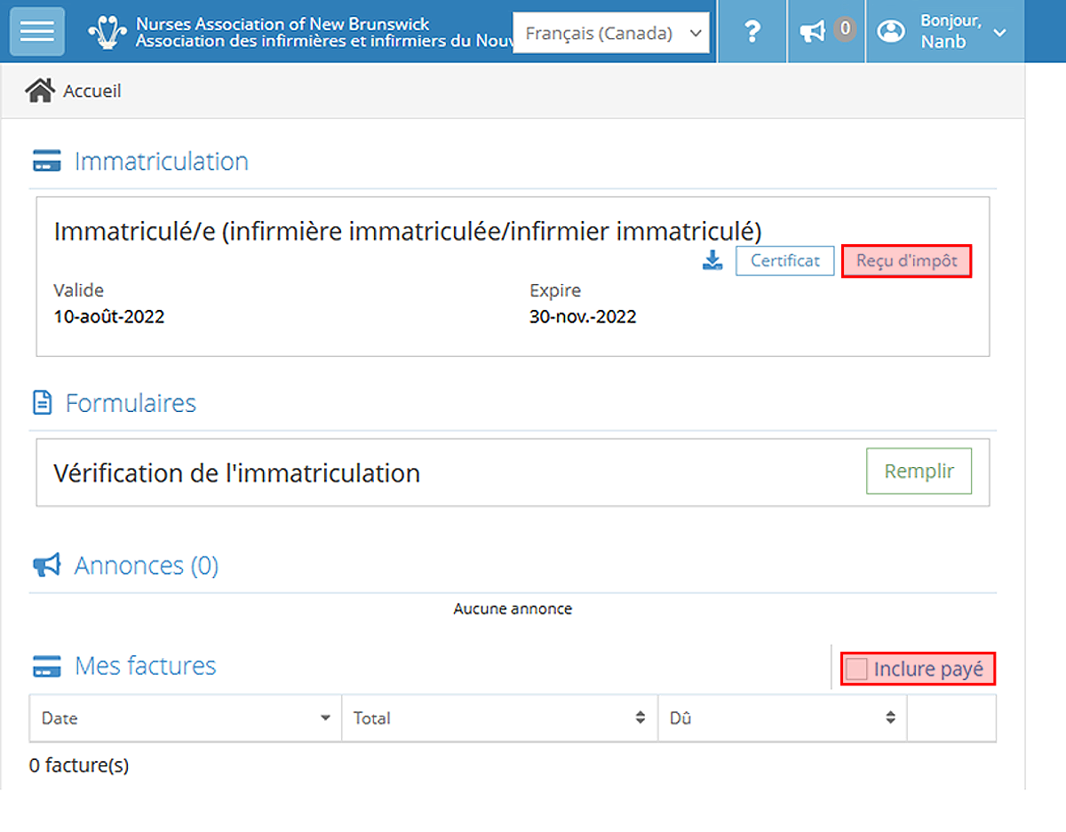Enable the Inclure payé checkbox
Viewport: 1066px width, 832px height.
tap(856, 669)
